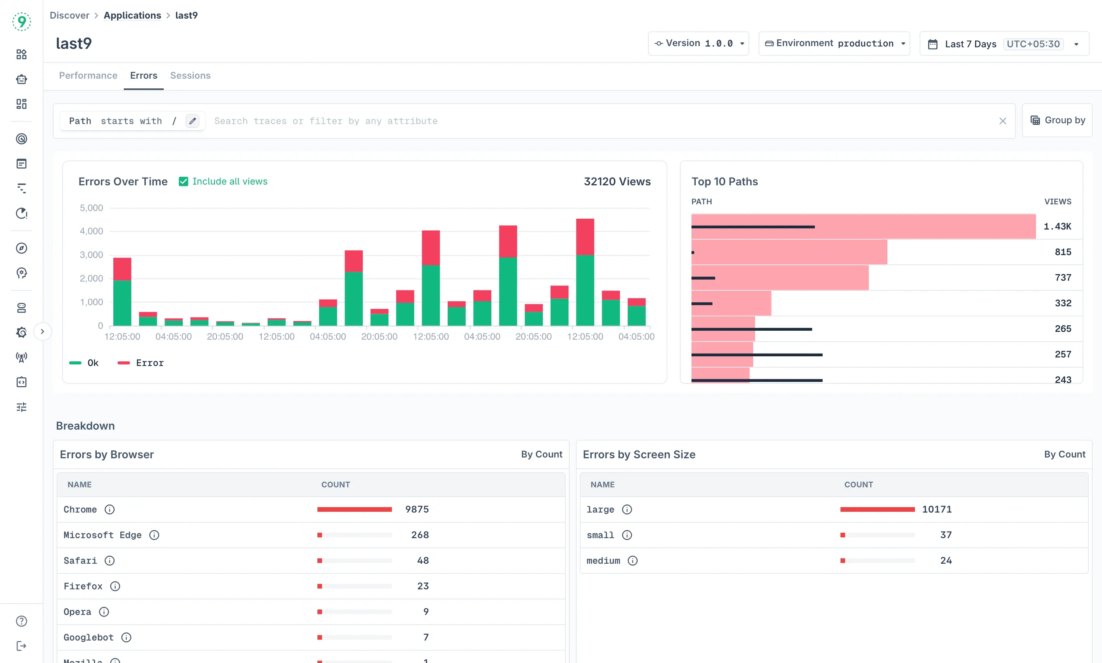This screenshot has height=663, width=1102.
Task: Open Environment production dropdown
Action: click(x=834, y=43)
